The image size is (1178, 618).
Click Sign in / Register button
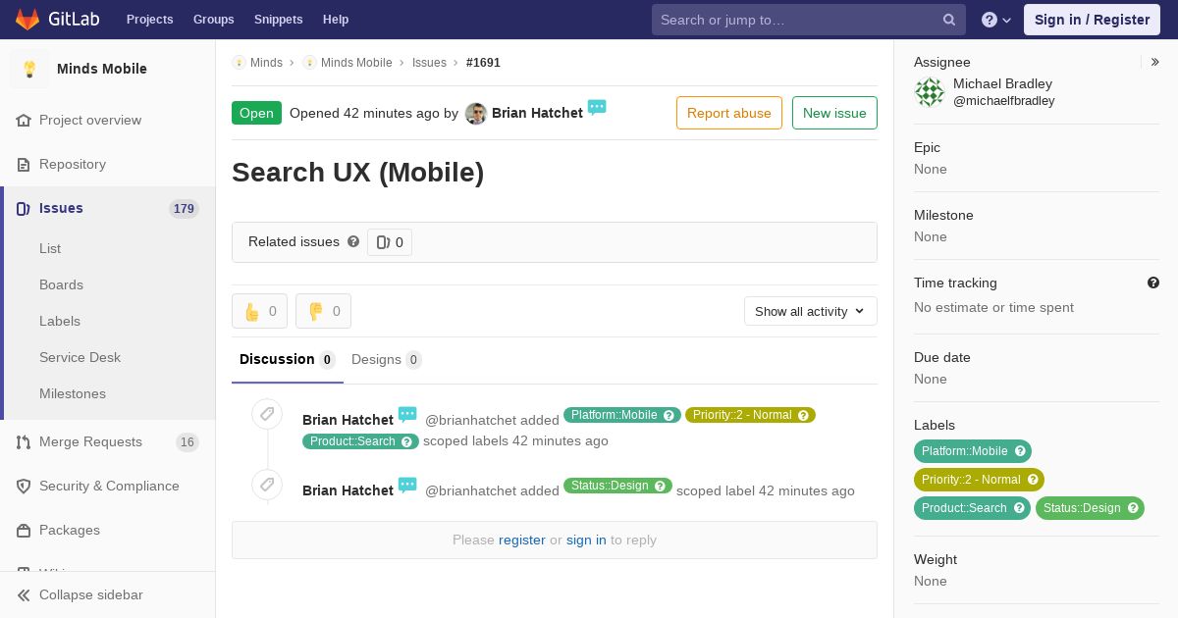[x=1092, y=20]
